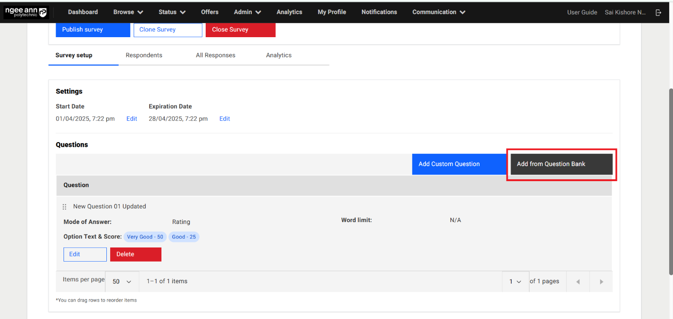673x319 pixels.
Task: Click drag handle beside New Question 01
Action: (64, 207)
